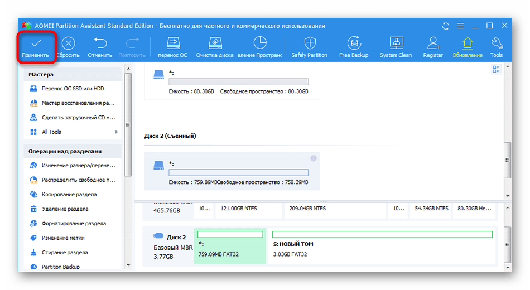
Task: Click the Применить (Apply) checkmark icon
Action: click(x=36, y=43)
